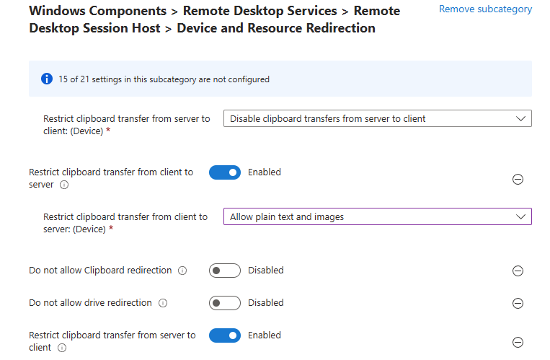Remove Do not allow Clipboard redirection setting

point(517,271)
